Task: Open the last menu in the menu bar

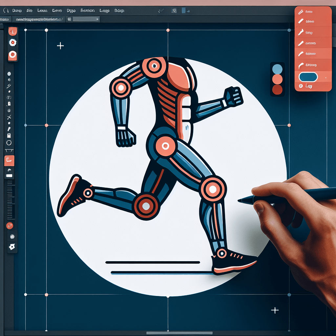Action: pyautogui.click(x=119, y=10)
